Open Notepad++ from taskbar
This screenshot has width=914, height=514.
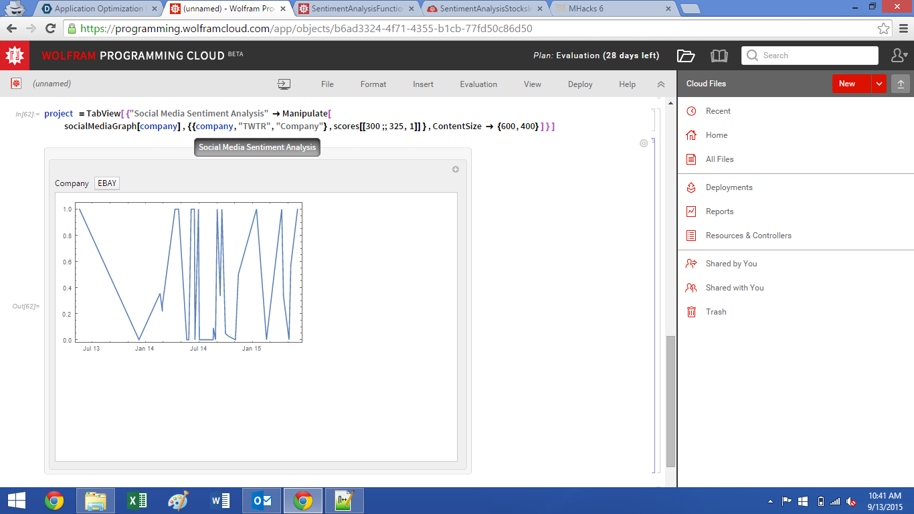tap(345, 501)
